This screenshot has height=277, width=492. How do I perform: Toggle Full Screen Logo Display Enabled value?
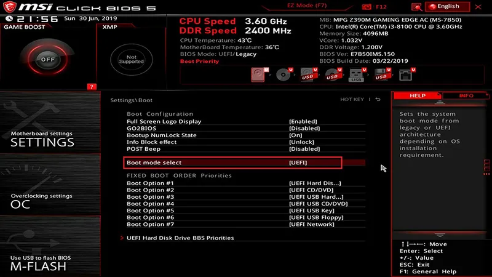pyautogui.click(x=303, y=121)
